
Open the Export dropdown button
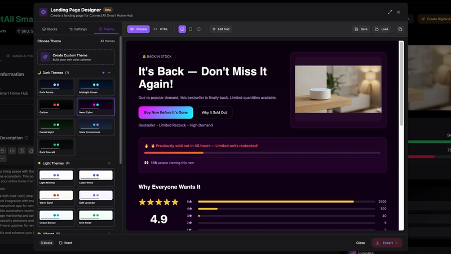[387, 243]
